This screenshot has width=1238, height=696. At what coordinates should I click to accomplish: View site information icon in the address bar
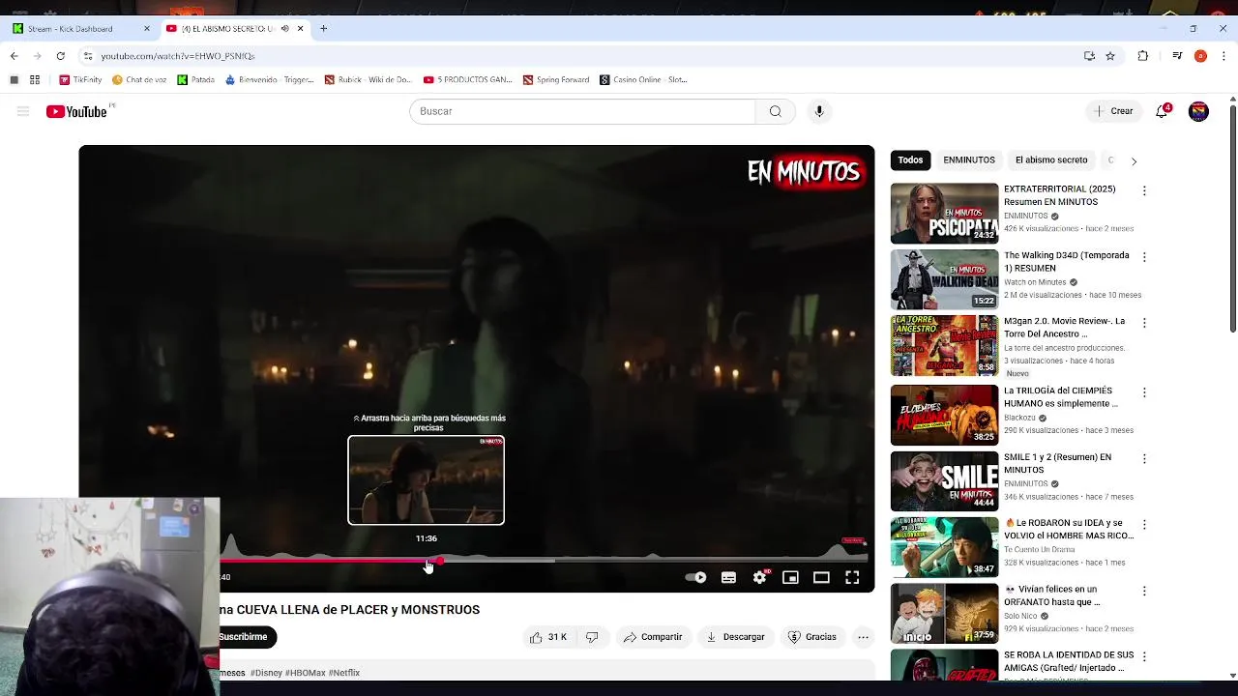(x=88, y=56)
